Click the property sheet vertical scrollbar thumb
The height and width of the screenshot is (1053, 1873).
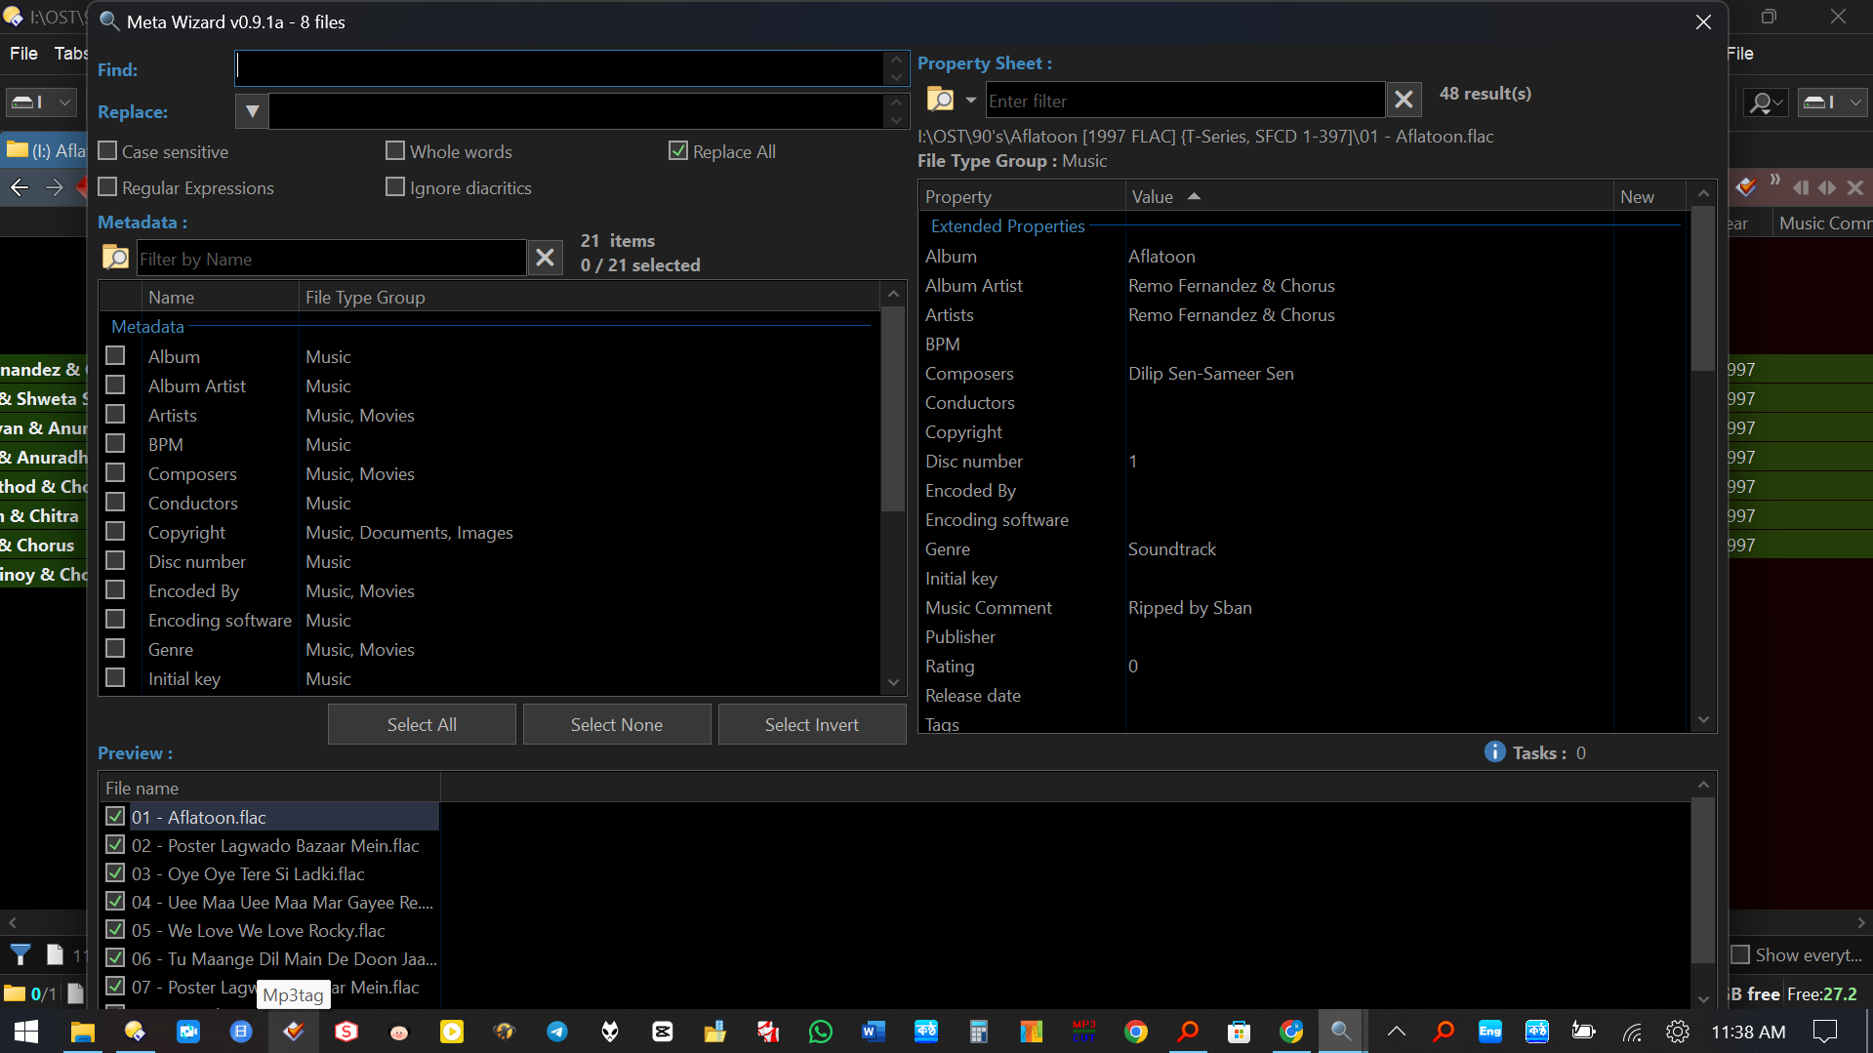click(1703, 289)
